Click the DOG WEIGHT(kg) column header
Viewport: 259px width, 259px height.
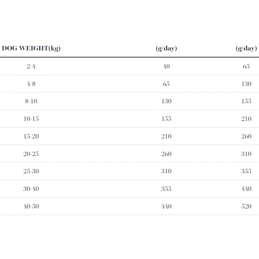point(31,48)
